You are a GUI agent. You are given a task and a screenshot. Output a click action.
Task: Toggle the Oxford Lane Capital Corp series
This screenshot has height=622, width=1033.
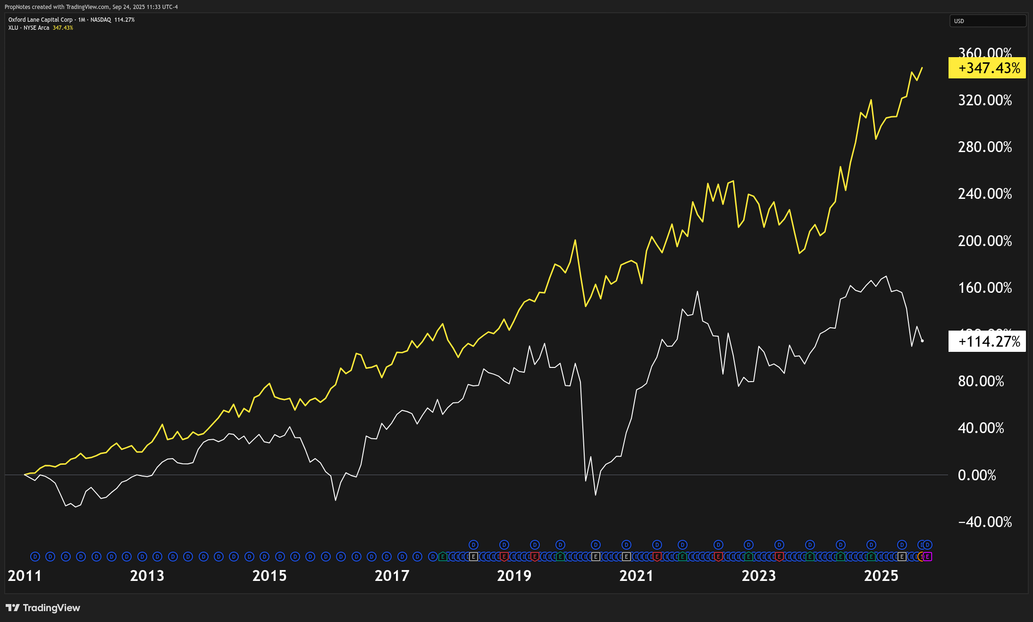[40, 19]
